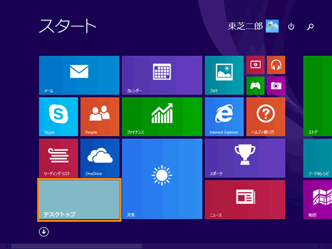
Task: Open the Sports trophy tile
Action: tap(245, 158)
